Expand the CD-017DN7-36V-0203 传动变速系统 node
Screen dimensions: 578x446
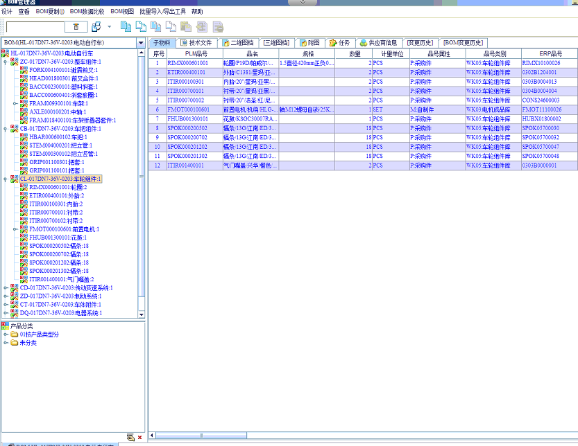pyautogui.click(x=6, y=287)
